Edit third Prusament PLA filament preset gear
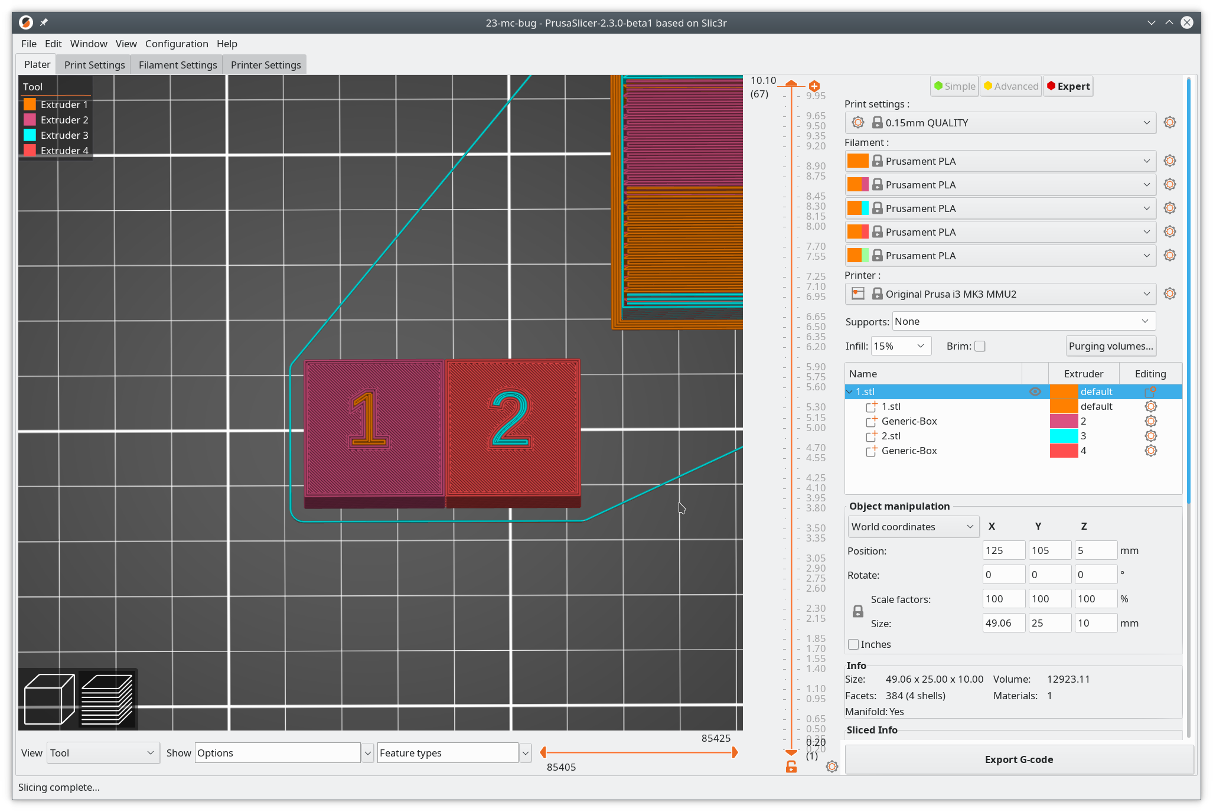 pos(1169,208)
